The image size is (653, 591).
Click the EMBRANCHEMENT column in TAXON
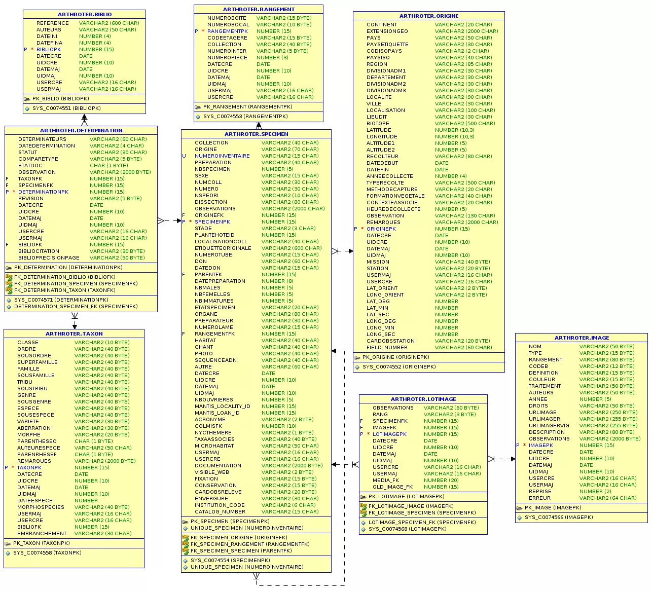click(42, 534)
